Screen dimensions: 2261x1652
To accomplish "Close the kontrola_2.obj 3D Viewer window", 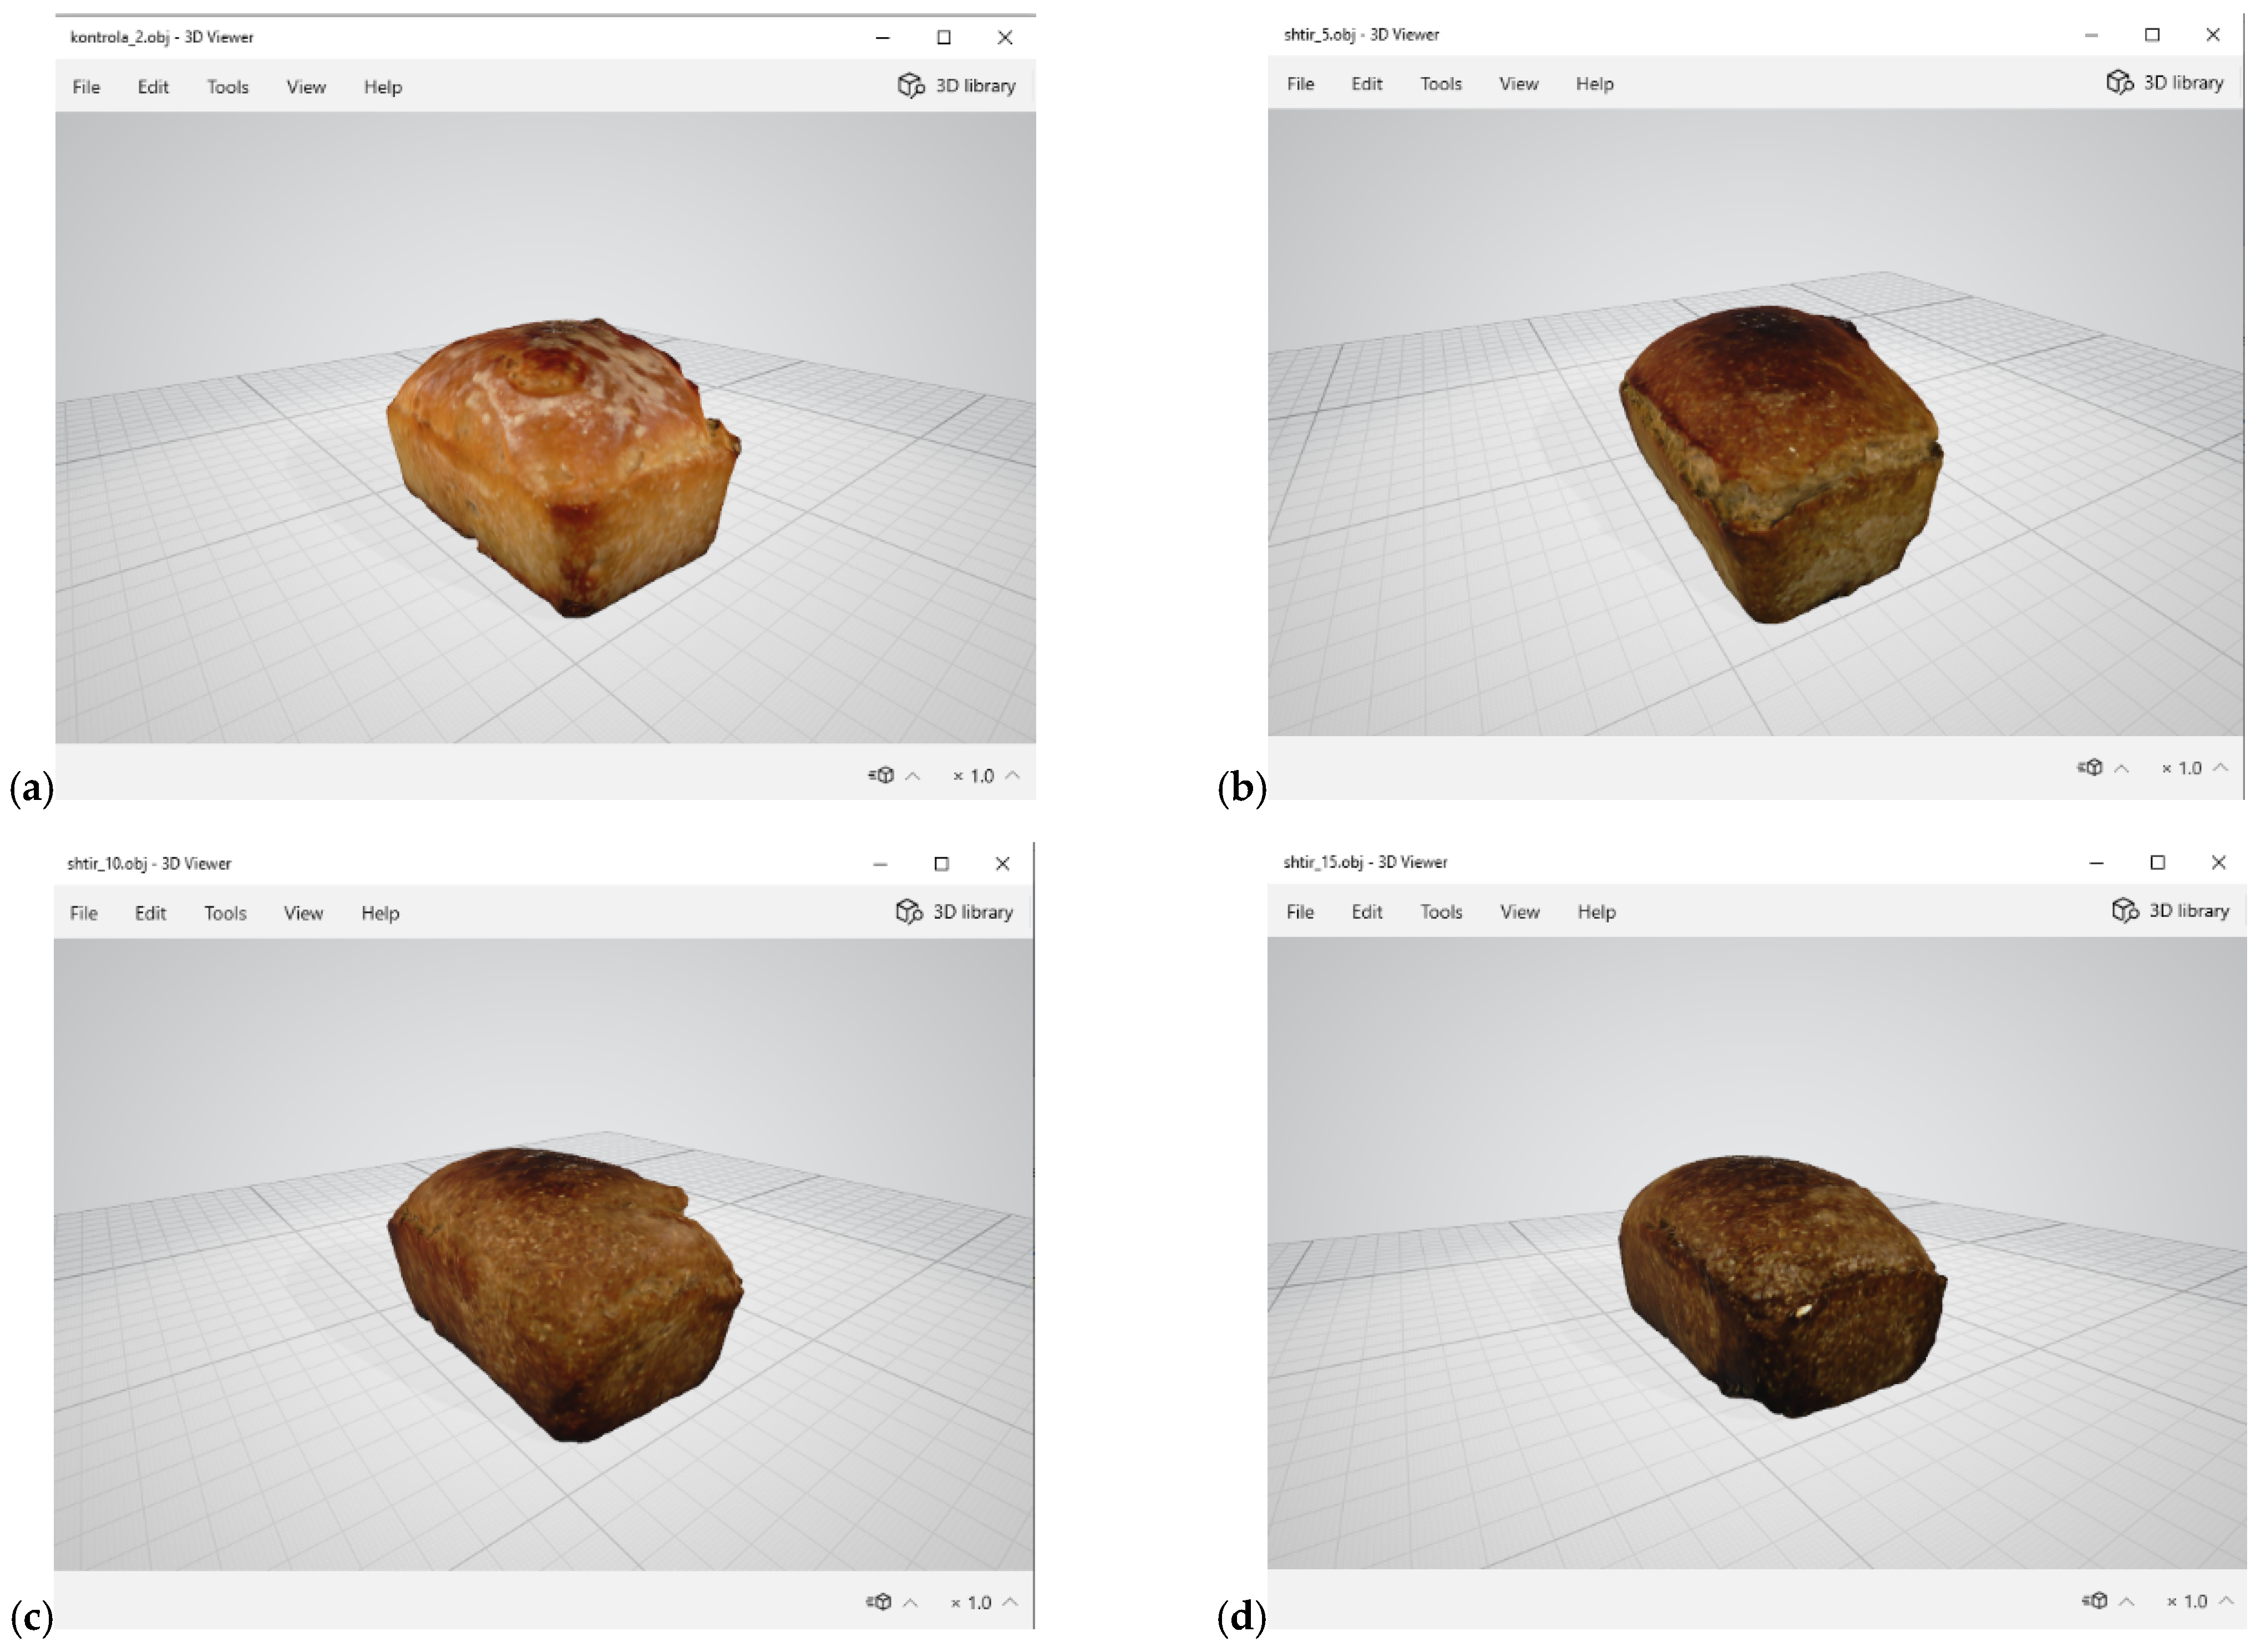I will (x=1005, y=38).
